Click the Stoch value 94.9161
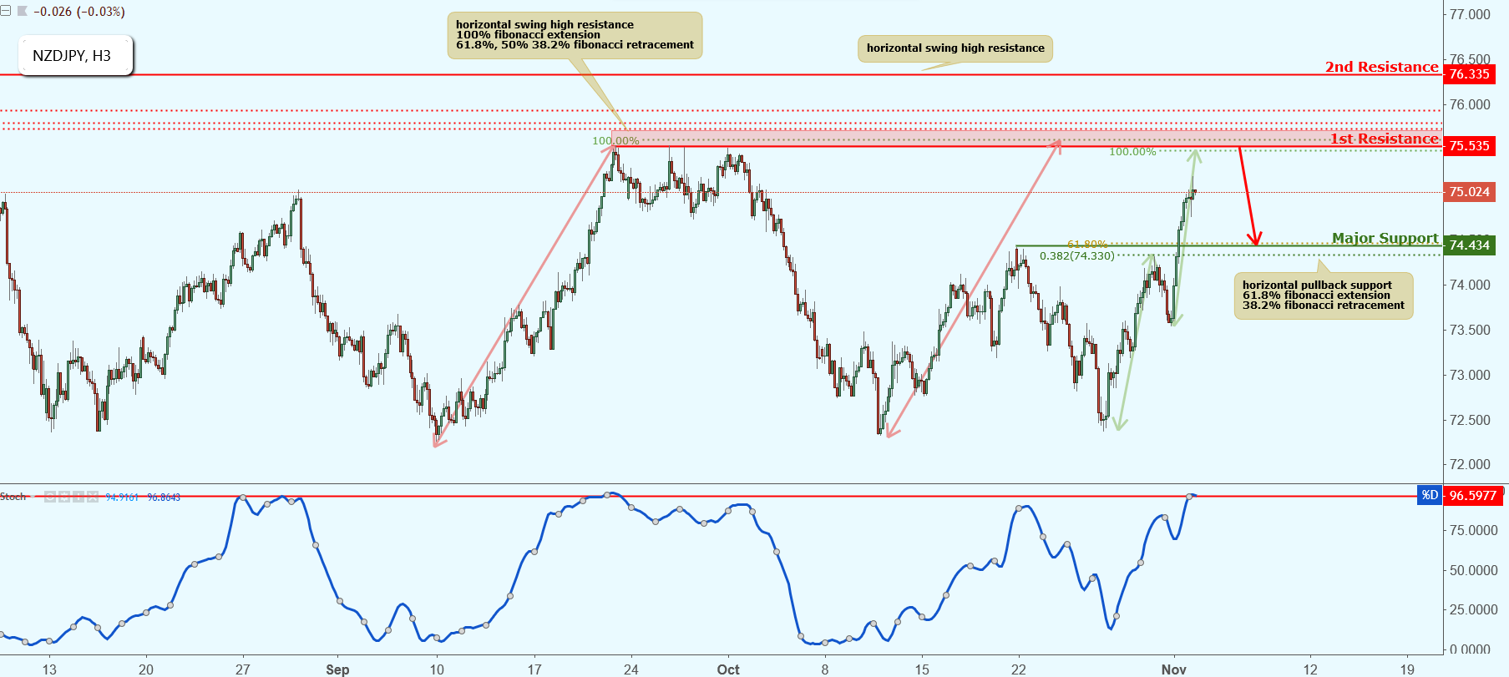 pos(122,497)
